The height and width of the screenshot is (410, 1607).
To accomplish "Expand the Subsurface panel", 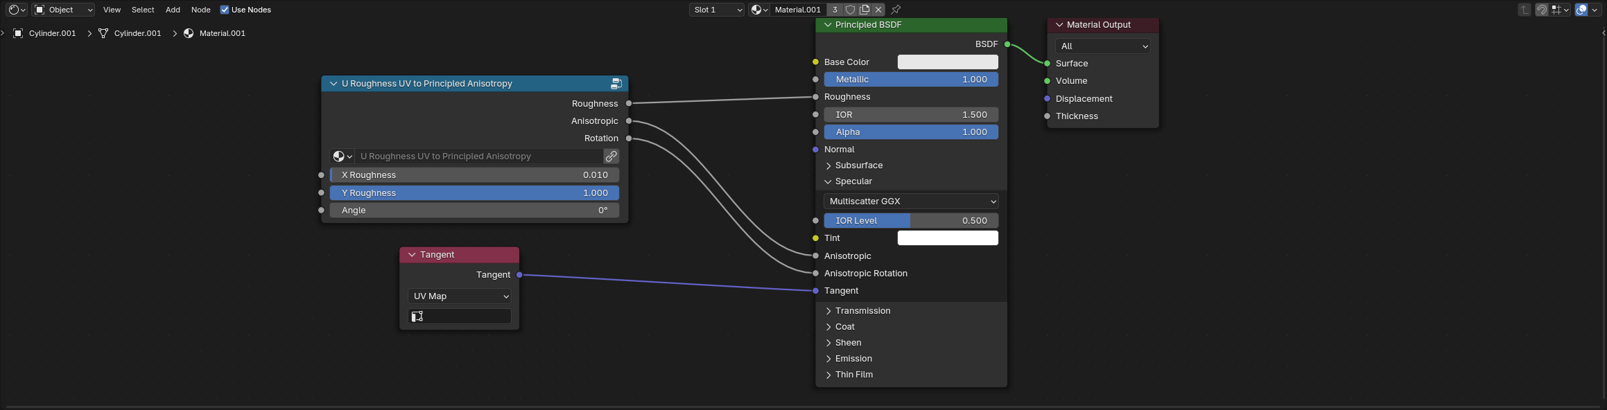I will (828, 166).
